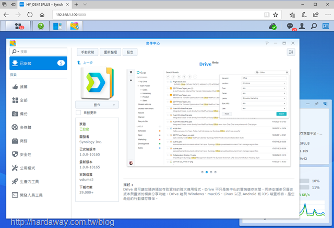334x228 pixels.
Task: Click the sort packages icon
Action: click(x=291, y=52)
